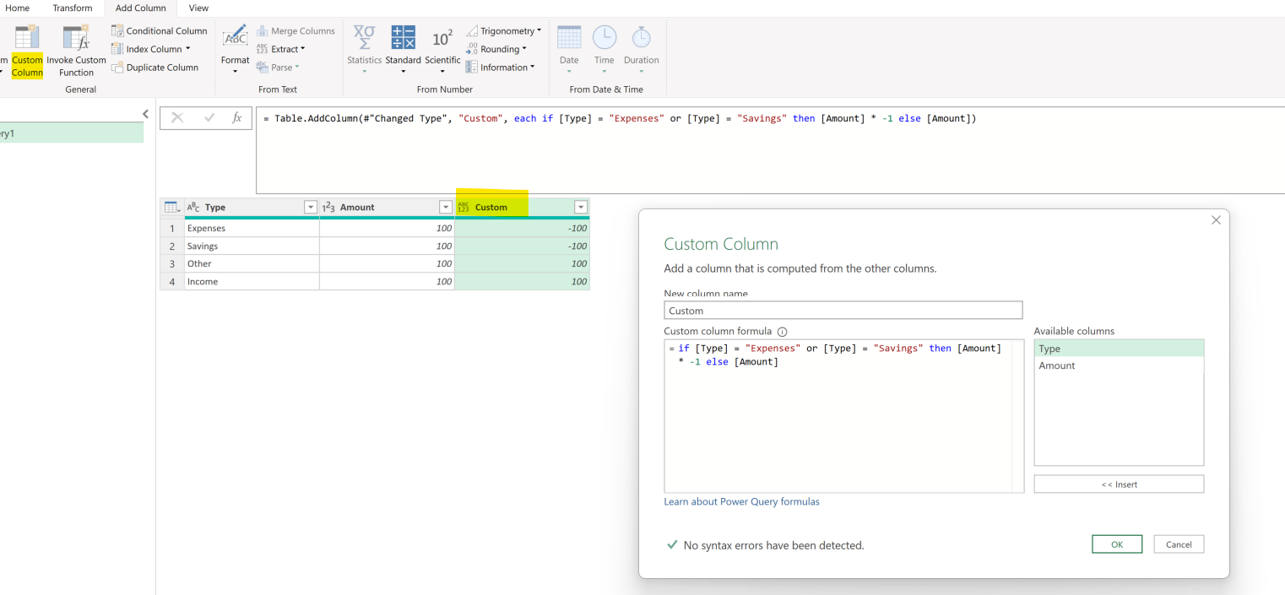Viewport: 1285px width, 595px height.
Task: Select Type in Available columns
Action: (x=1119, y=349)
